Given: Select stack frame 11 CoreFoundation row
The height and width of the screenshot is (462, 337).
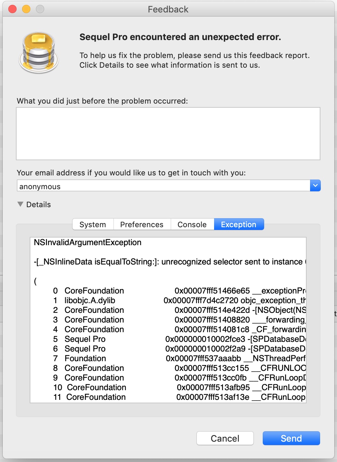Looking at the screenshot, I should click(179, 397).
